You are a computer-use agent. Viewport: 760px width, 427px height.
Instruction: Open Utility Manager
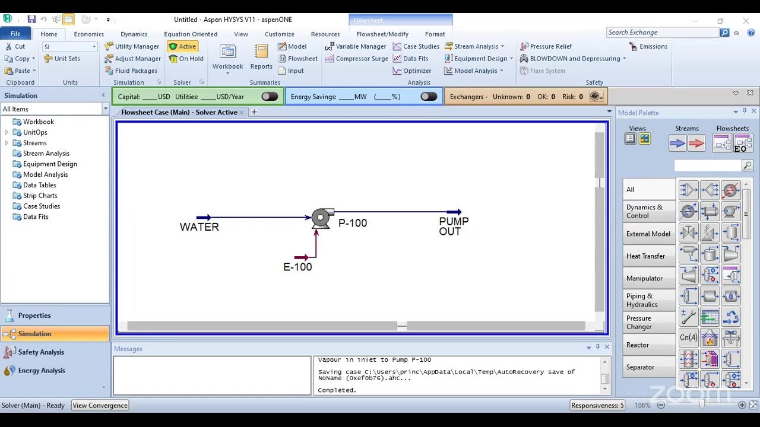132,46
